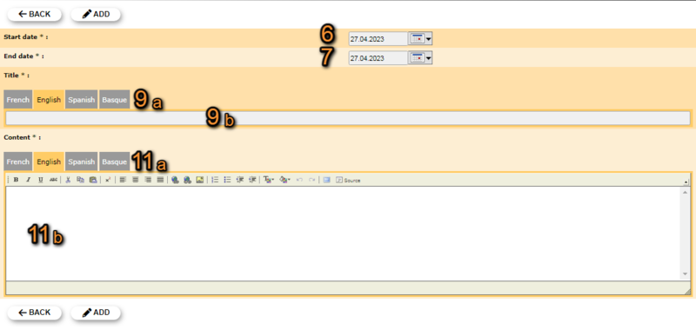Viewport: 696px width, 336px height.
Task: Open the background color picker
Action: (284, 180)
